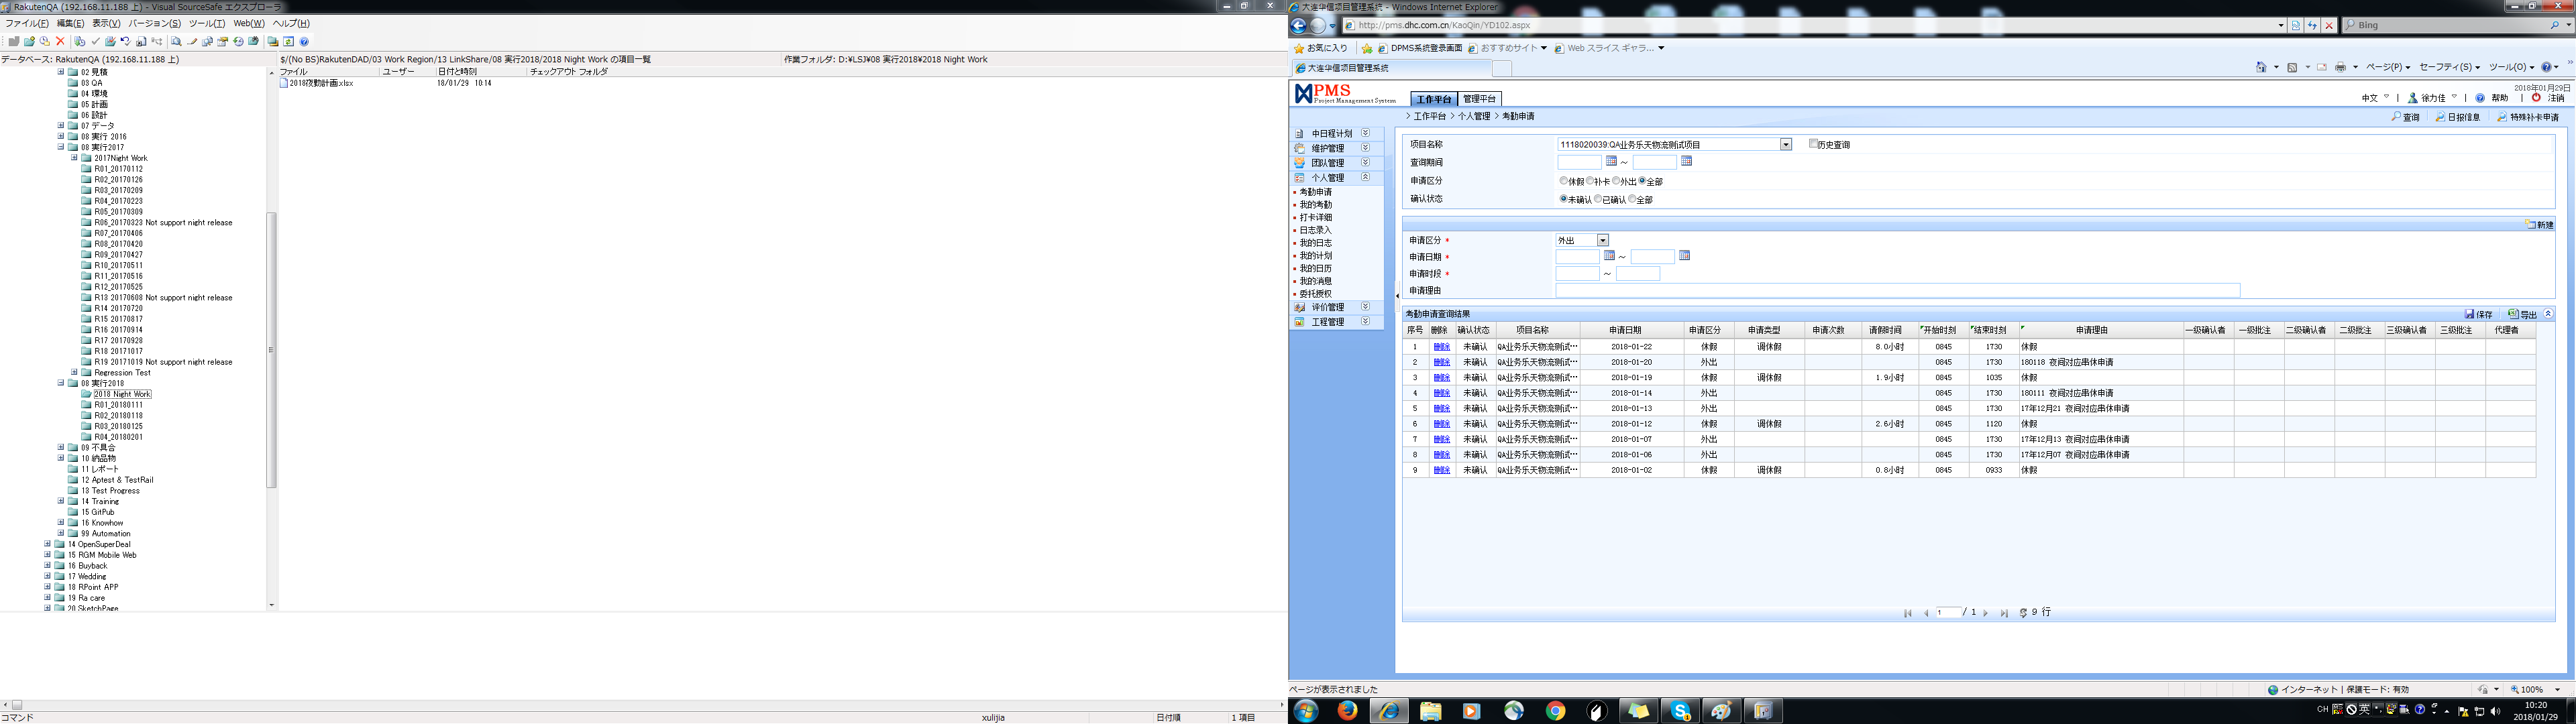Image resolution: width=2576 pixels, height=724 pixels.
Task: Click the 保存 save disk icon
Action: 2470,314
